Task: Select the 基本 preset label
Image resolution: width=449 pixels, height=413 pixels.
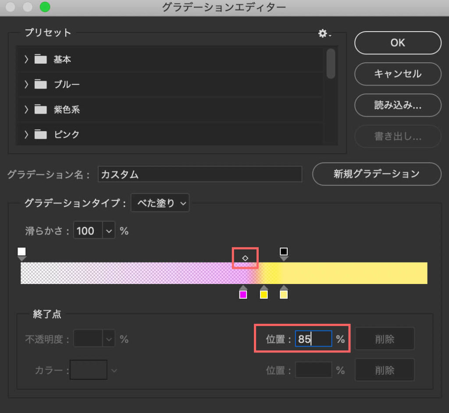Action: coord(62,60)
